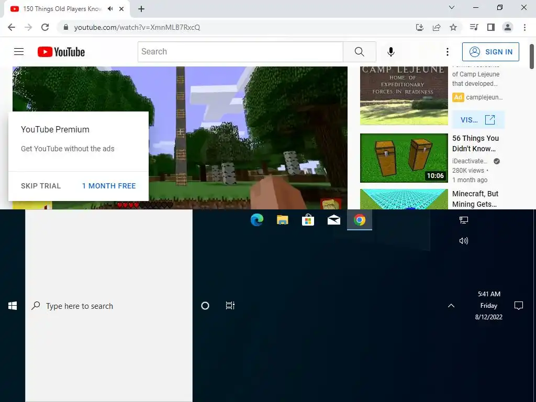
Task: Reload the page with refresh icon
Action: [45, 27]
